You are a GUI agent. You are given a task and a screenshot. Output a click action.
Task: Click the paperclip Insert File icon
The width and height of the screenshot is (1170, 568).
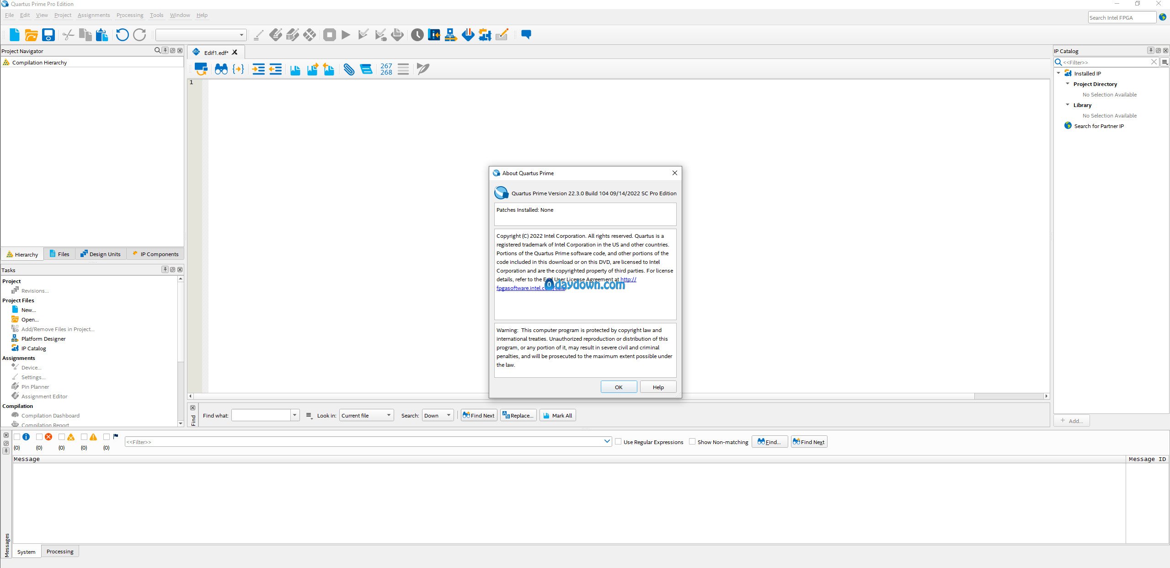pos(349,69)
